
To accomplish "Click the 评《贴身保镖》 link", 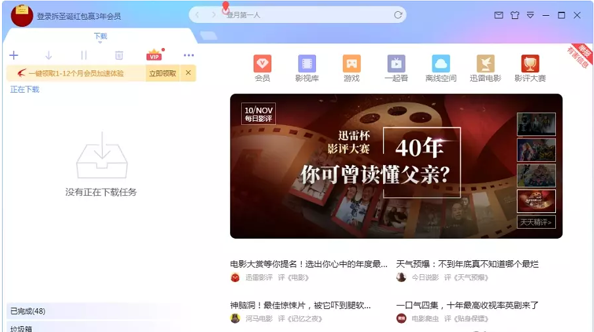I will (x=466, y=319).
